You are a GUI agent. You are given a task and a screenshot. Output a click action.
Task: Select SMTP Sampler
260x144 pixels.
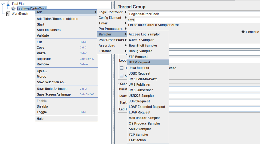pos(148,129)
